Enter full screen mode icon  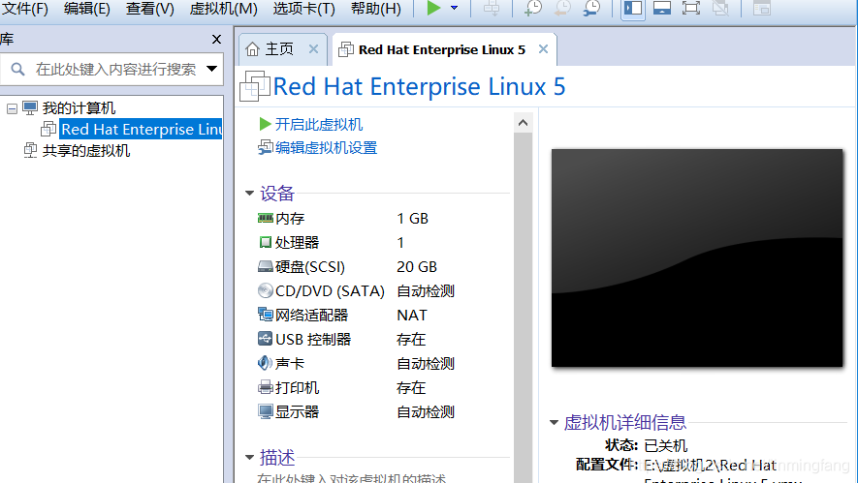(x=691, y=8)
